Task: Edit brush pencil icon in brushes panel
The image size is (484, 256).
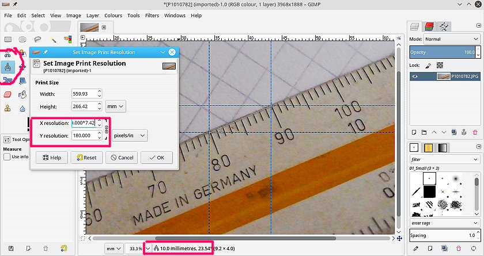Action: pyautogui.click(x=416, y=249)
